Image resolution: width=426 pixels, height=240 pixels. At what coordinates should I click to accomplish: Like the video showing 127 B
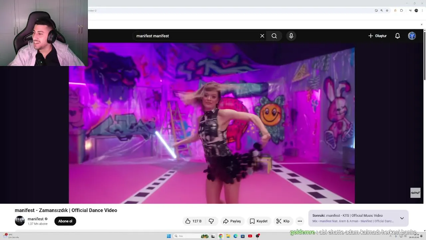[193, 221]
